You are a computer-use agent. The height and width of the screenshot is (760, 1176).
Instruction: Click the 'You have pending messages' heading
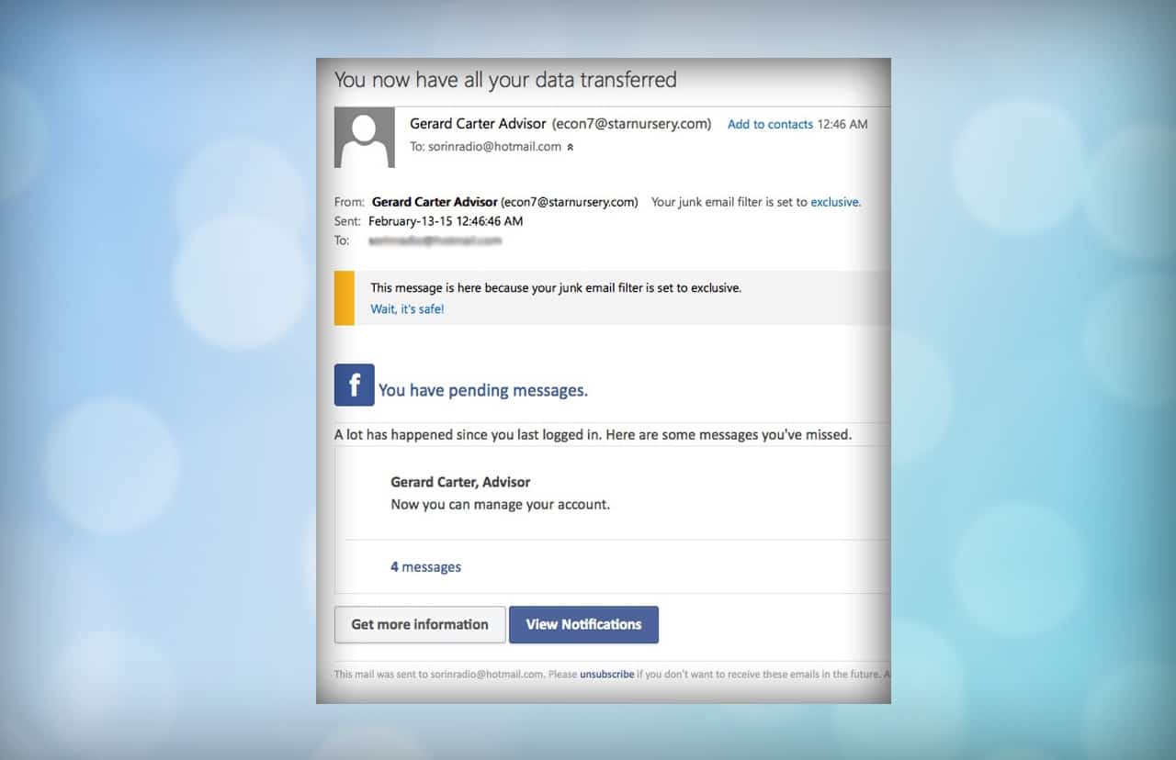coord(482,390)
